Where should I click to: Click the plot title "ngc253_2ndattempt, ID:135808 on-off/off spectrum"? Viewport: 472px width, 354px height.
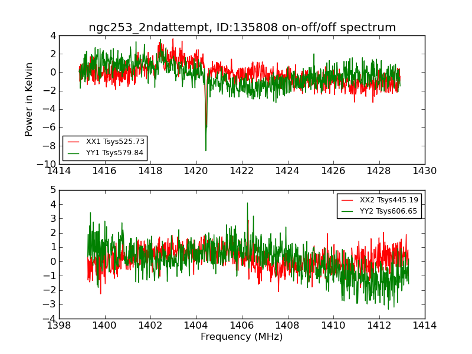coord(242,27)
